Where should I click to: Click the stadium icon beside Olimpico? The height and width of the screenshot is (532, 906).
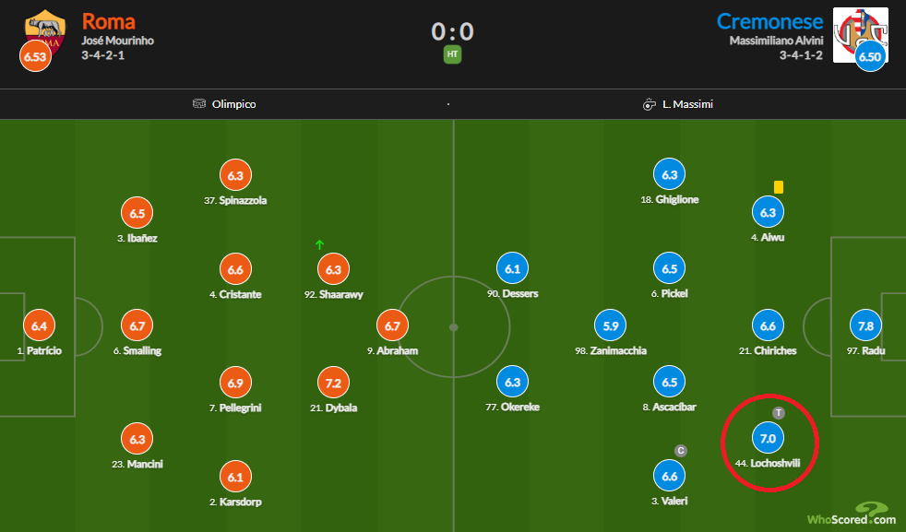pos(199,104)
